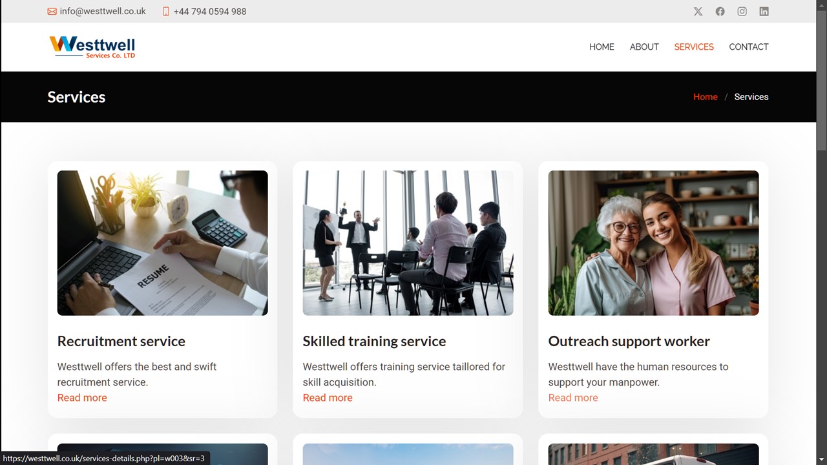827x465 pixels.
Task: Open the training meeting room image
Action: [408, 243]
